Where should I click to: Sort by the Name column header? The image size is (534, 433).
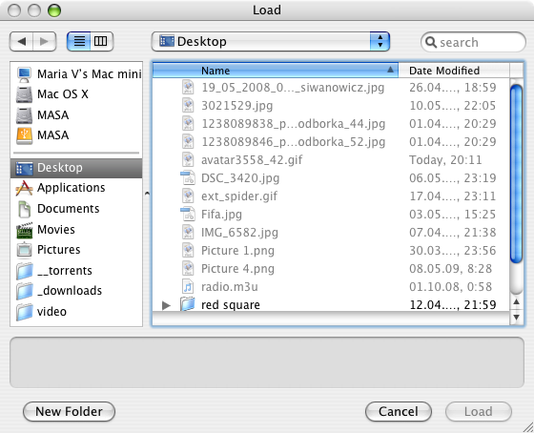point(276,71)
